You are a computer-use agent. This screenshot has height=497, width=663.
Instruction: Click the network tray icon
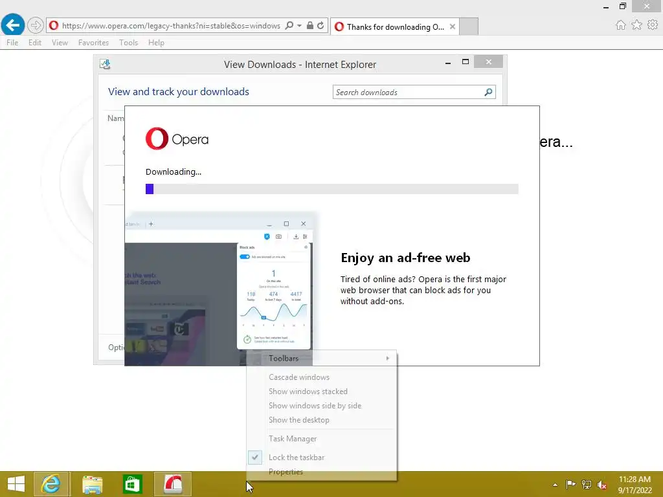click(x=587, y=485)
